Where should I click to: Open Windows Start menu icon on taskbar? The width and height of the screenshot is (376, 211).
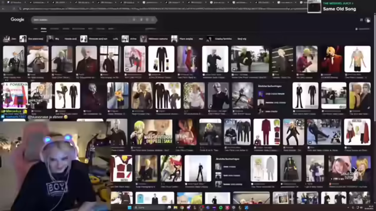click(x=129, y=207)
